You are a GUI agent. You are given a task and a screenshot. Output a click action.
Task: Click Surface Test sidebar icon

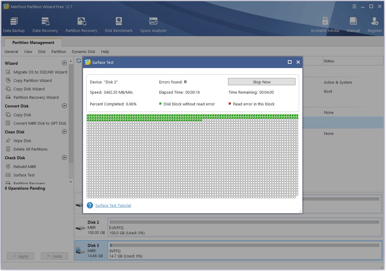[8, 175]
